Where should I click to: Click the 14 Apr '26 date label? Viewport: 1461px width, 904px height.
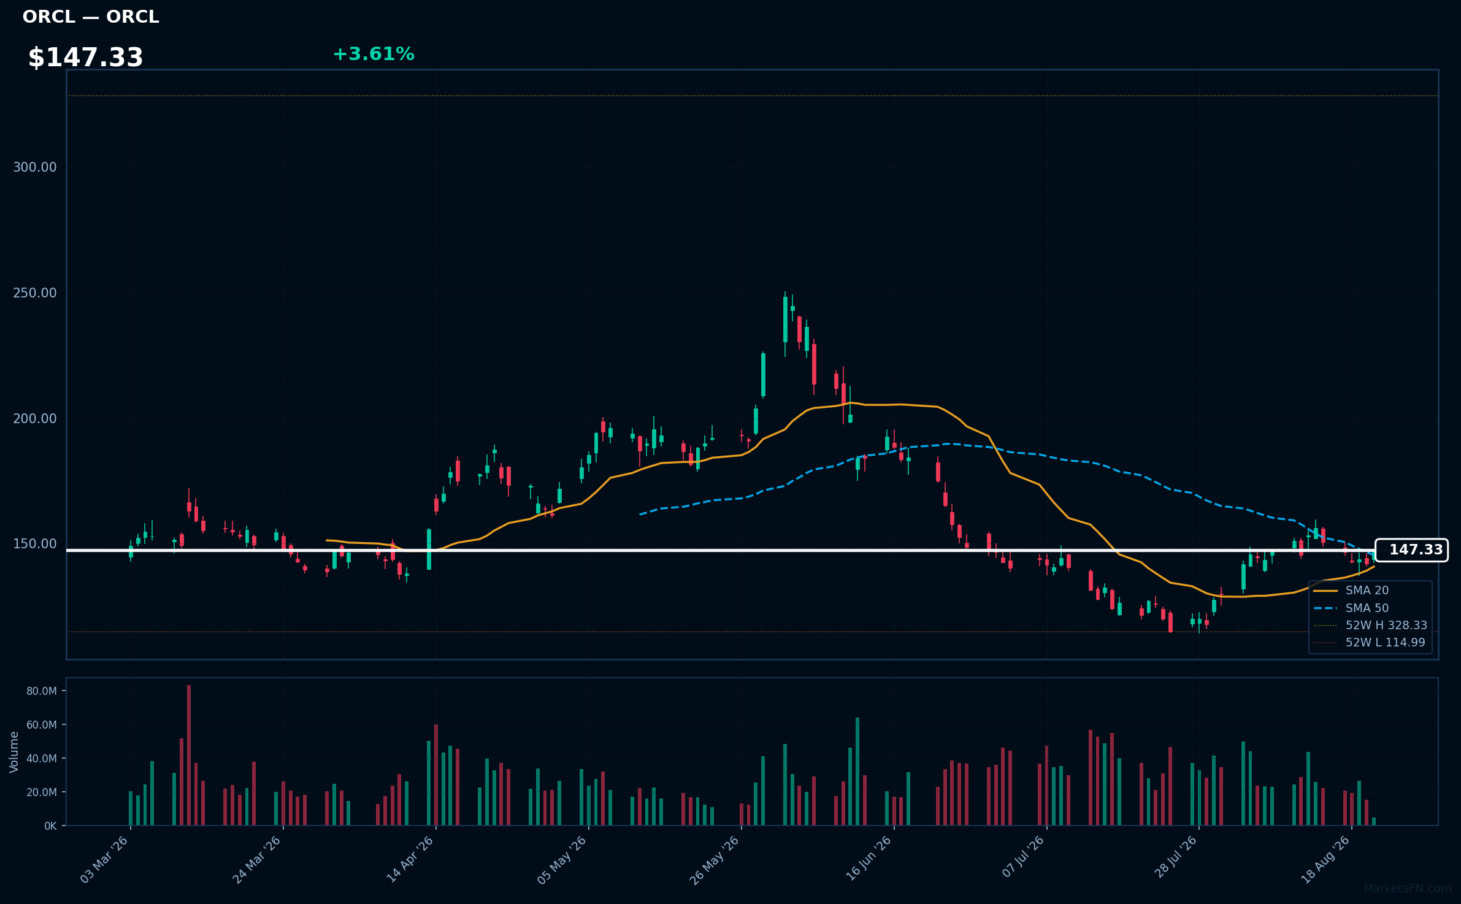pyautogui.click(x=410, y=860)
